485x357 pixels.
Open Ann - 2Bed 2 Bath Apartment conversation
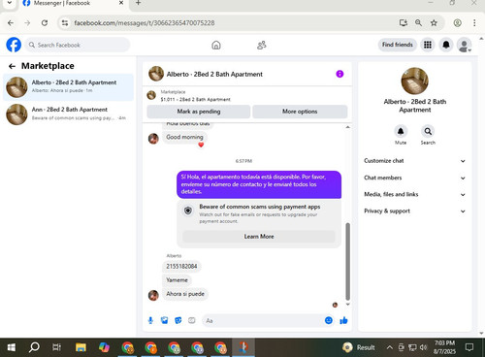pos(68,114)
